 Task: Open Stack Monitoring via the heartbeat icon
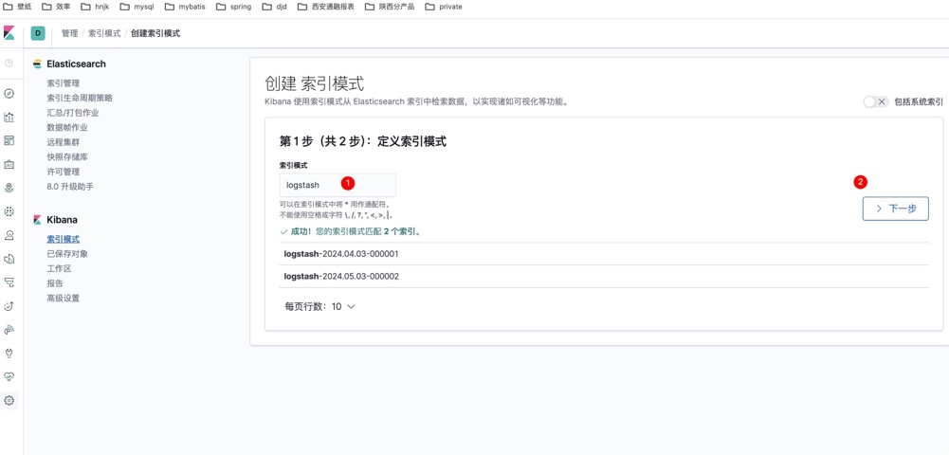(9, 377)
